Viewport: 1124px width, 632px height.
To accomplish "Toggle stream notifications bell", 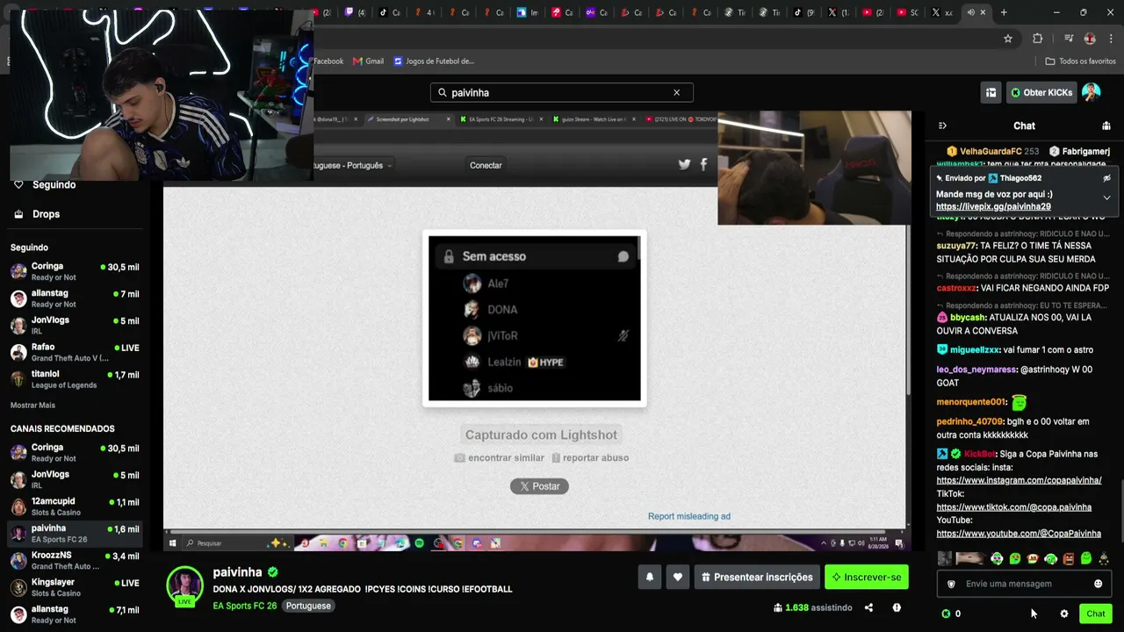I will [650, 577].
